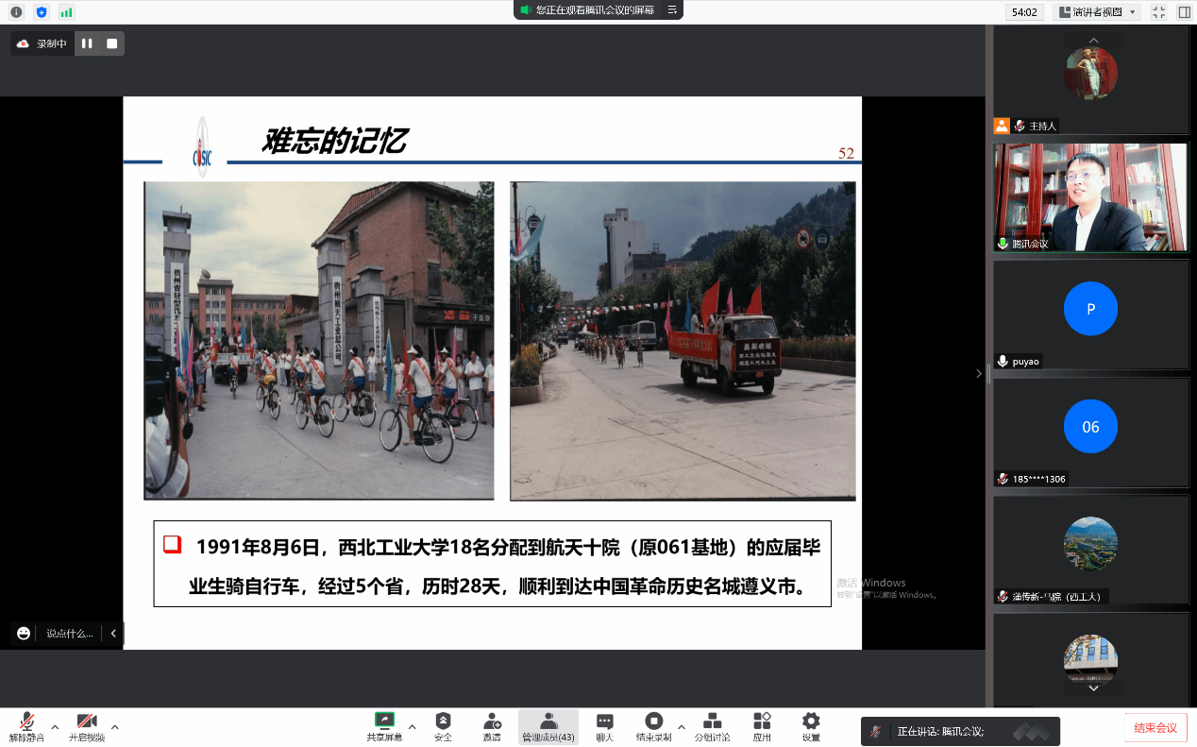
Task: Turn on the camera (开启视频)
Action: click(x=87, y=723)
